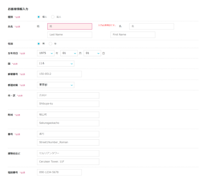This screenshot has height=180, width=202.
Task: Open the country dropdown showing 日本
Action: click(x=55, y=63)
